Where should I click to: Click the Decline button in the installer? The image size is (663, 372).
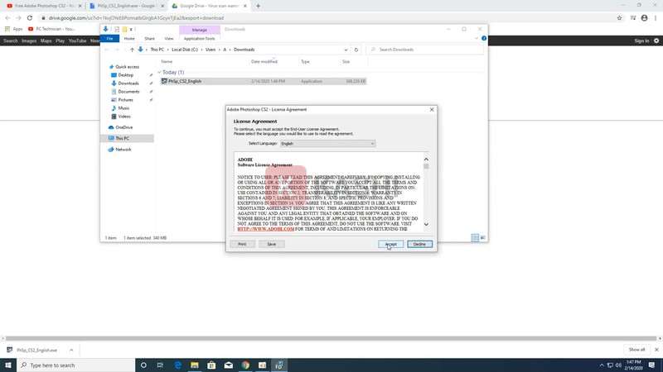(419, 244)
